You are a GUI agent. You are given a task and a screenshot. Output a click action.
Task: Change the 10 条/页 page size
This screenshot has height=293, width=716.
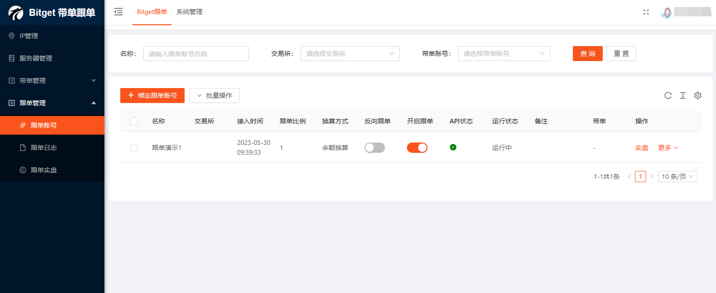point(678,177)
